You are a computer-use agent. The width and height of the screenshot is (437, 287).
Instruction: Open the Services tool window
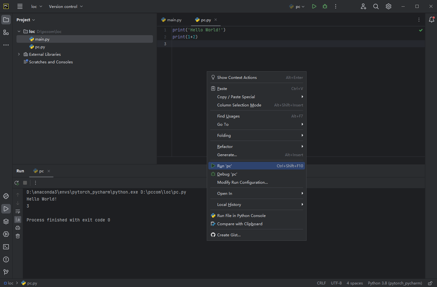coord(6,234)
